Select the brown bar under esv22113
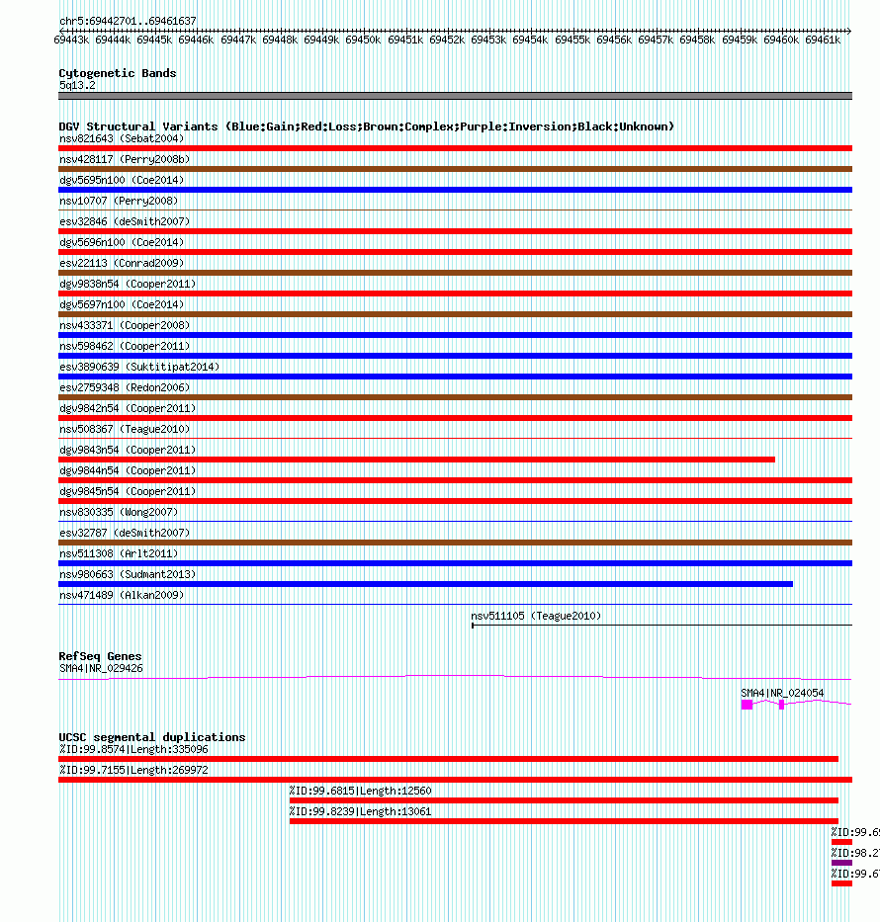The width and height of the screenshot is (880, 922). click(x=455, y=273)
